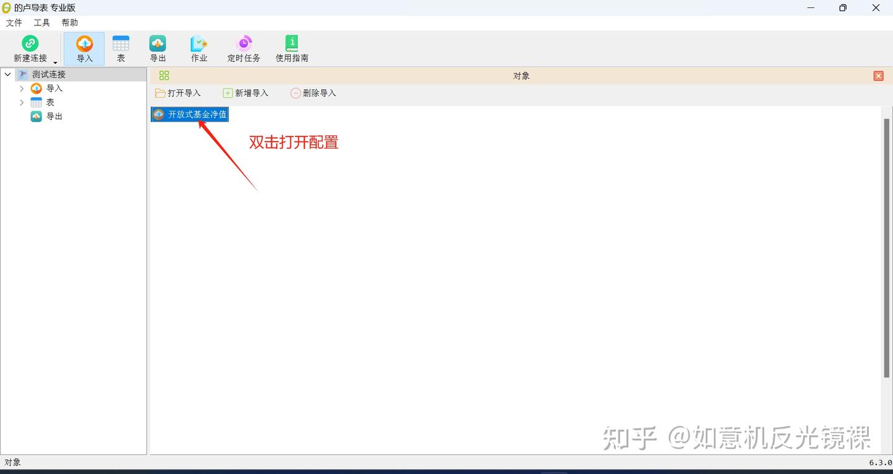Click the 打开导入 button
893x474 pixels.
[178, 93]
